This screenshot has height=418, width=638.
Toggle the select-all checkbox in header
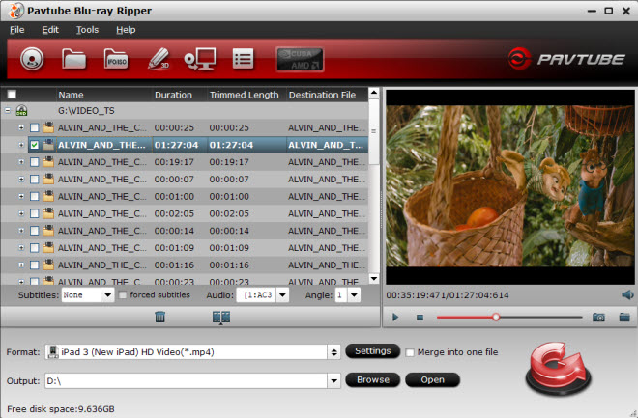coord(12,95)
